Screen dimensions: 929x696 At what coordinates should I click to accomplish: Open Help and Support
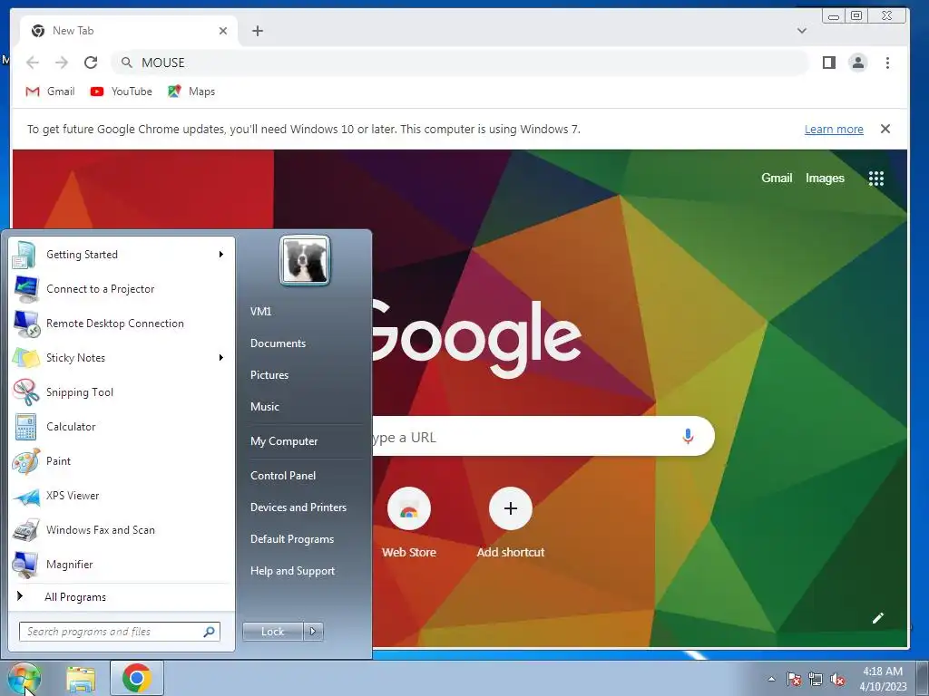[x=293, y=571]
